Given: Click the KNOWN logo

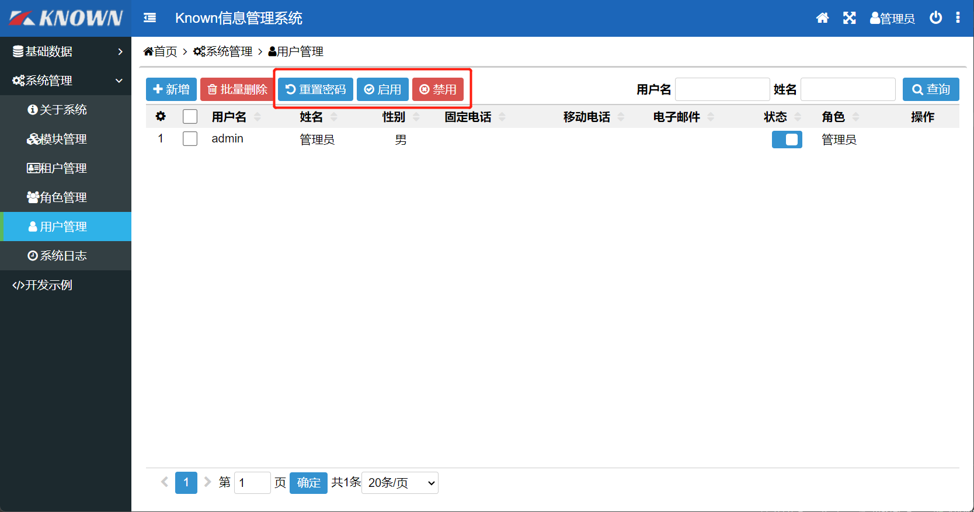Looking at the screenshot, I should (65, 18).
